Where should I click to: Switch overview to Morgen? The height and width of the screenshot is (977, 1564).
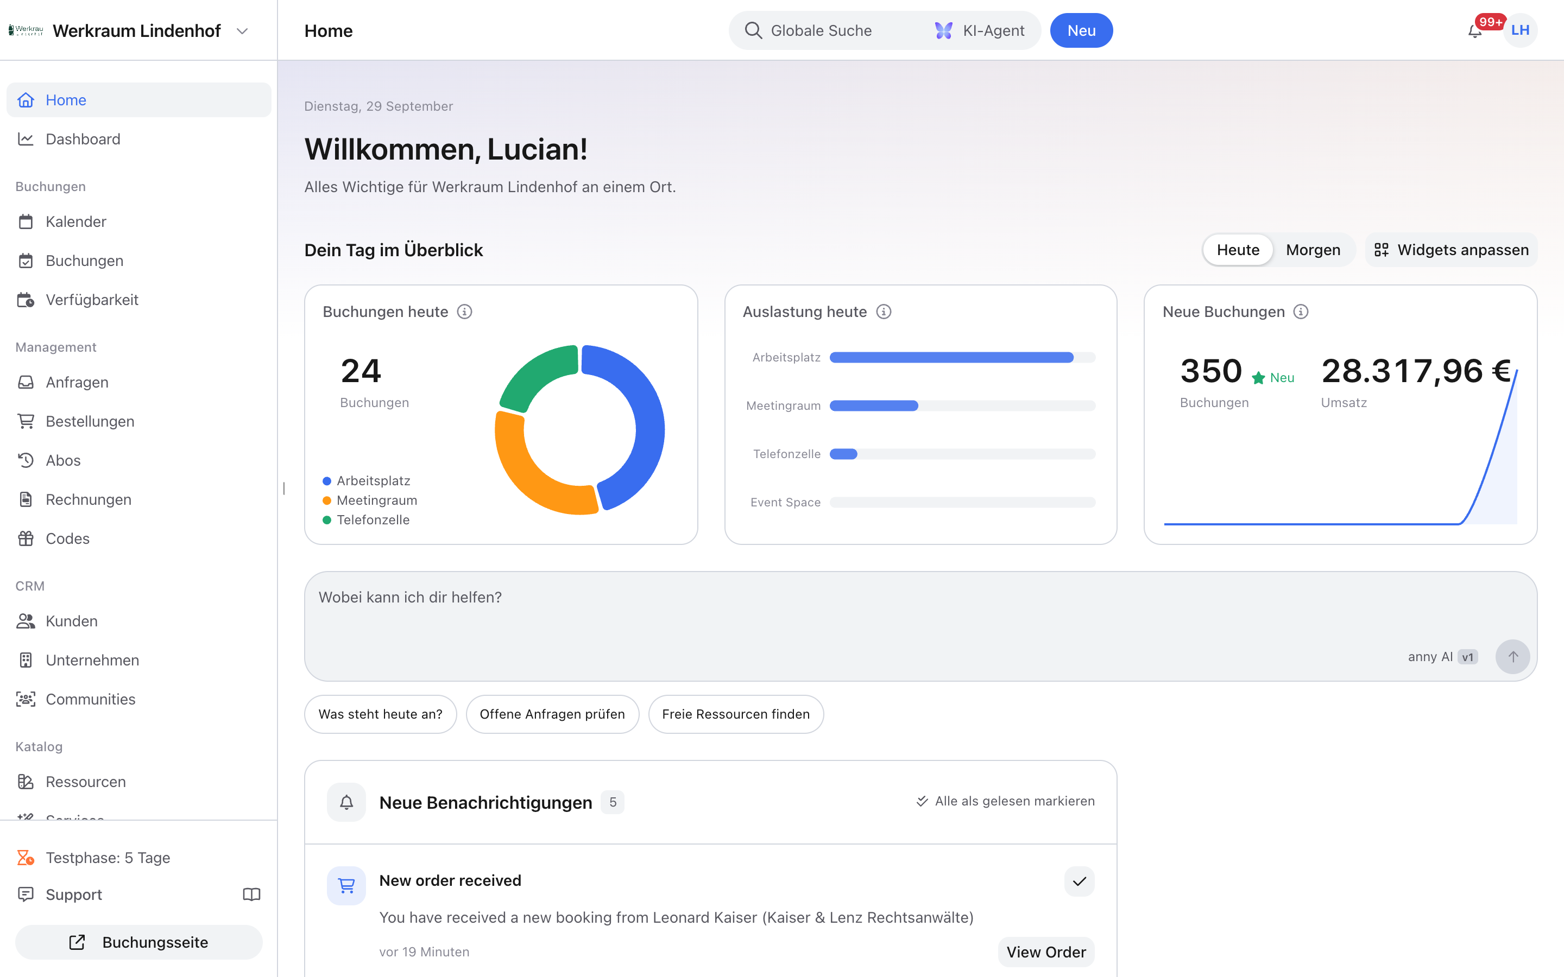[1313, 250]
